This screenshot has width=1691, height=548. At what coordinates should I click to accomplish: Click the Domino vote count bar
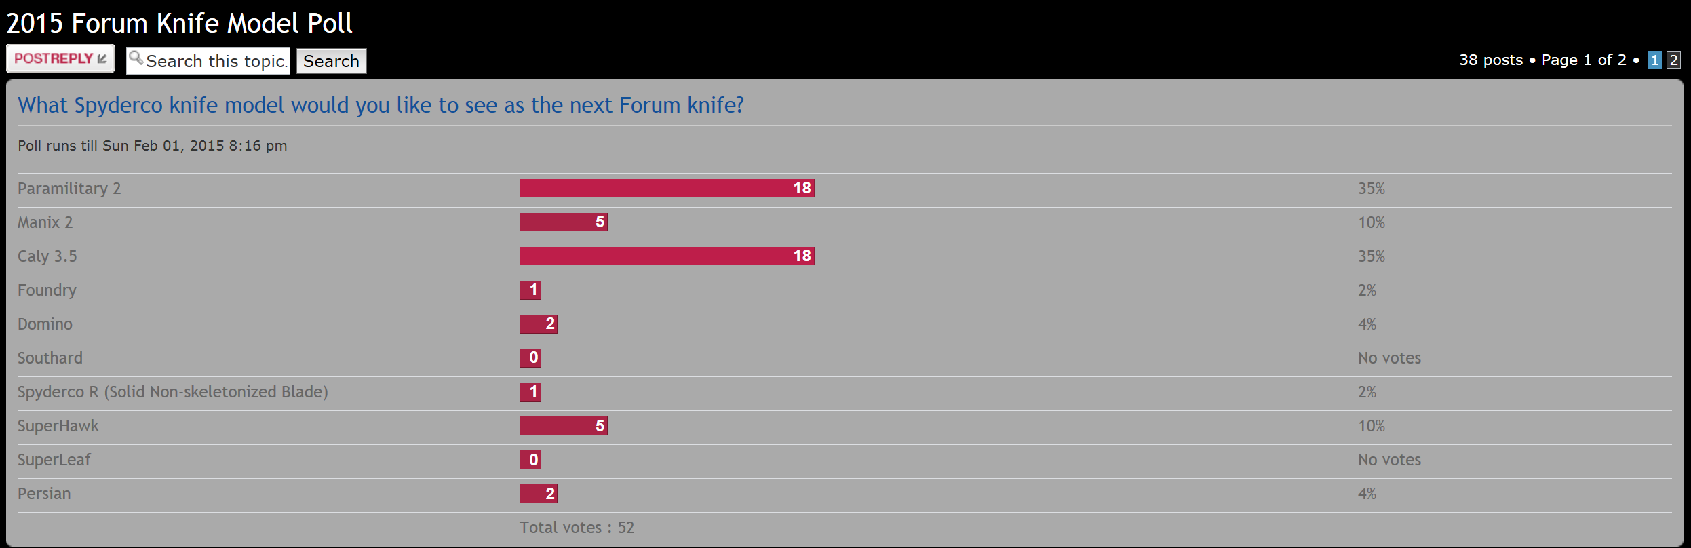click(538, 324)
